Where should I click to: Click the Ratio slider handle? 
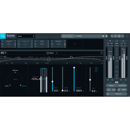pos(53,81)
